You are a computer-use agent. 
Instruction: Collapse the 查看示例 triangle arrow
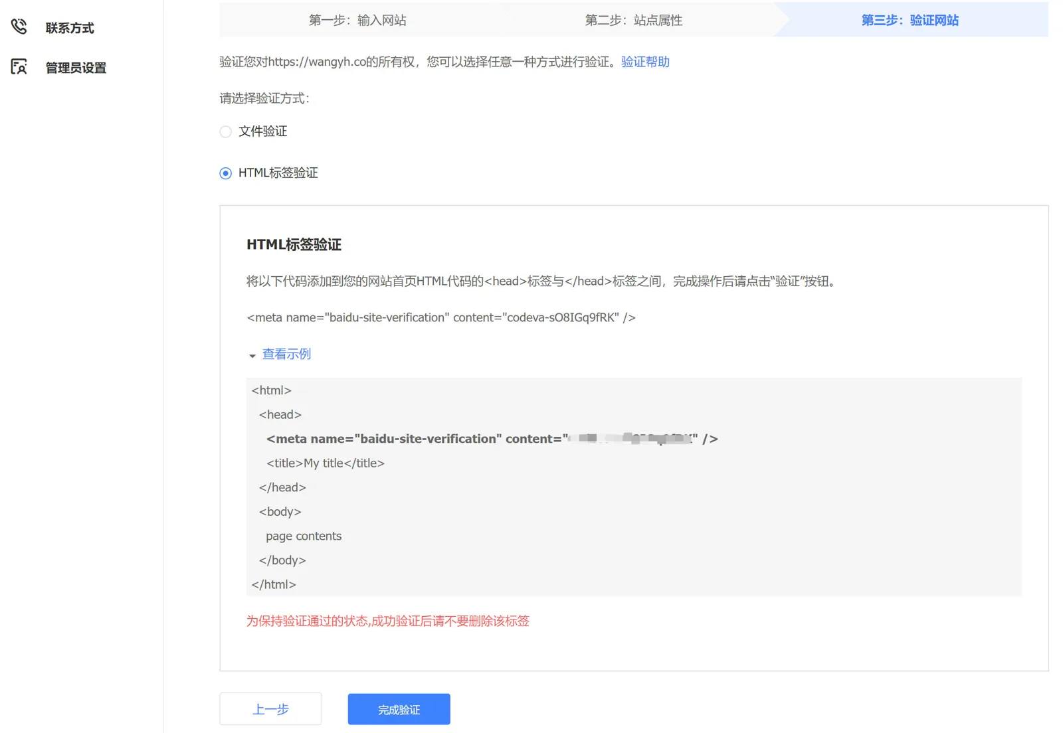252,356
